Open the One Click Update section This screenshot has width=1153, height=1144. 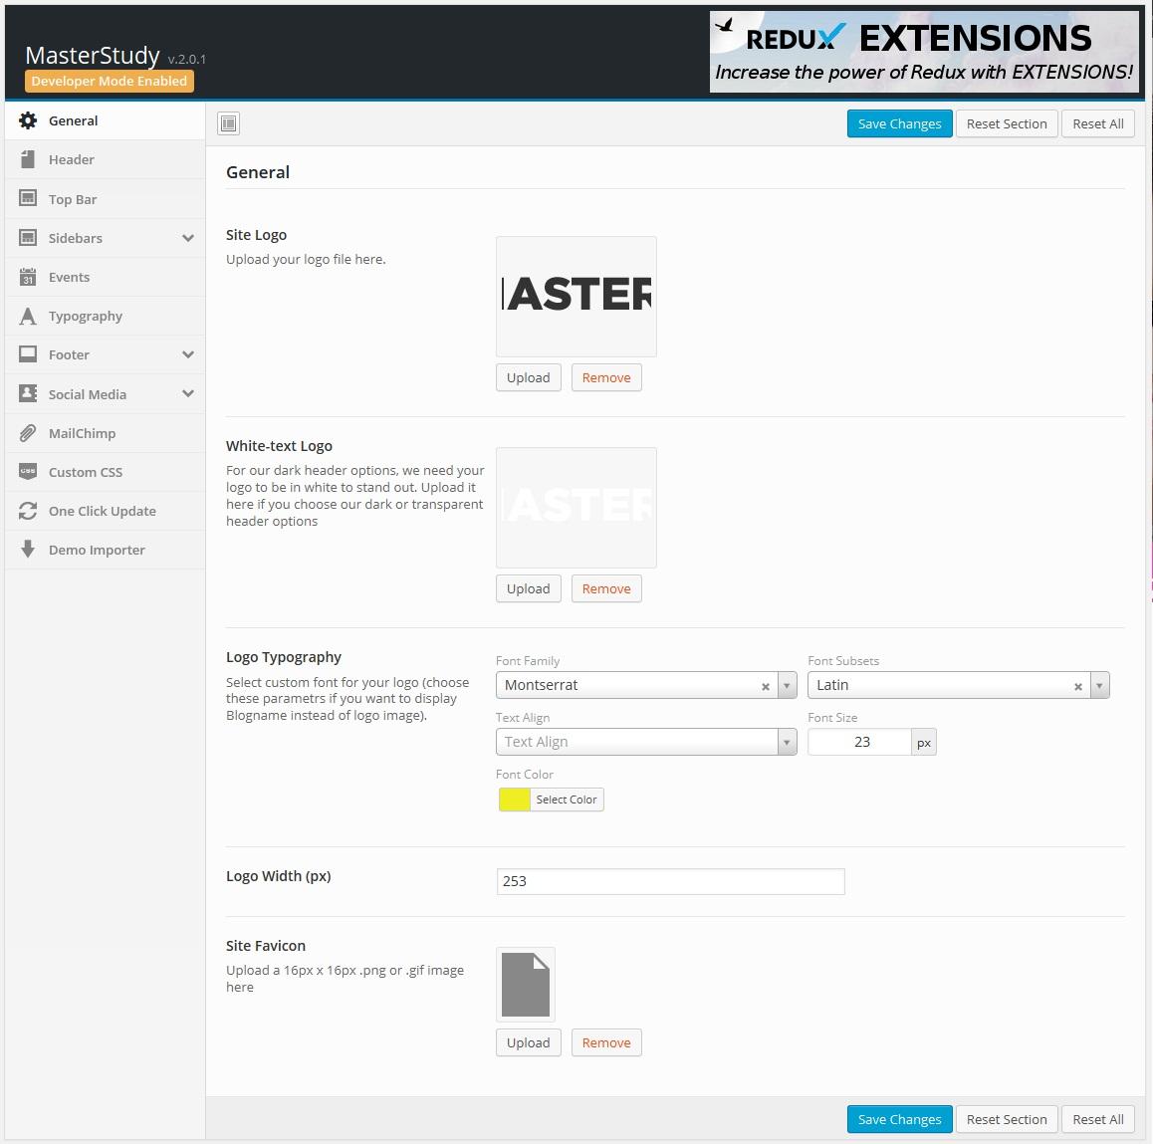pyautogui.click(x=106, y=511)
